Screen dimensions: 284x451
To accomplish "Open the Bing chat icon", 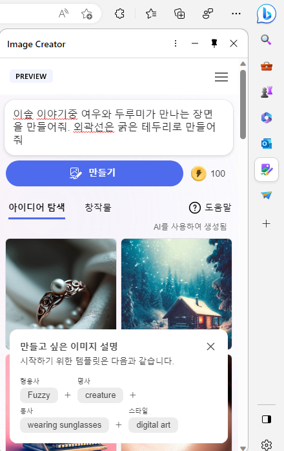I will pyautogui.click(x=266, y=14).
